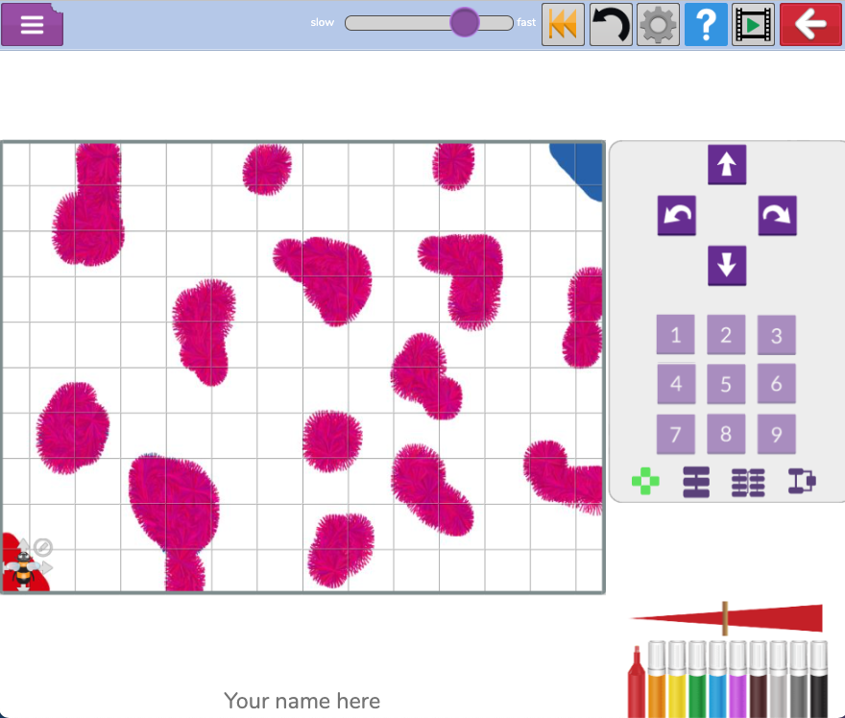Select number 2 on the keypad
This screenshot has height=718, width=845.
click(726, 334)
